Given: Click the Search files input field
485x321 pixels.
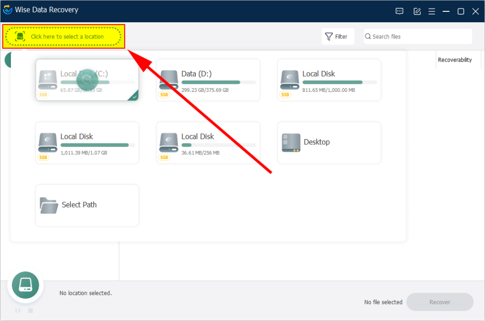Looking at the screenshot, I should click(419, 36).
